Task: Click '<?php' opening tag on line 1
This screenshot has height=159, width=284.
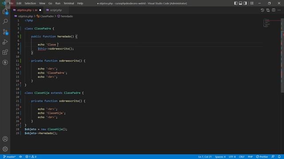Action: [x=29, y=20]
